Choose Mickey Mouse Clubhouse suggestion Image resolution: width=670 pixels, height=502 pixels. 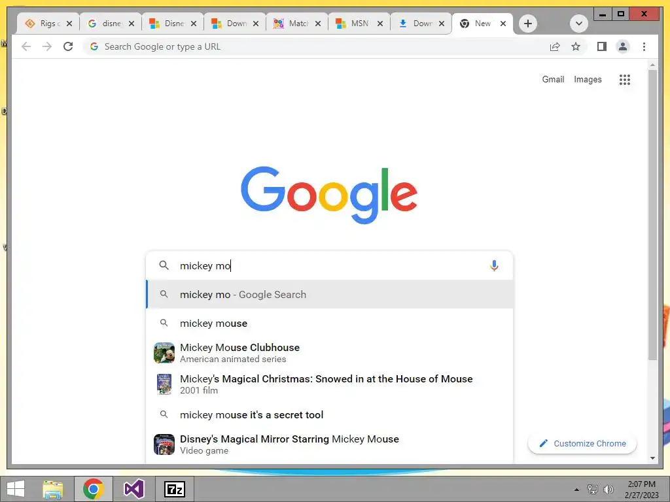pyautogui.click(x=330, y=352)
